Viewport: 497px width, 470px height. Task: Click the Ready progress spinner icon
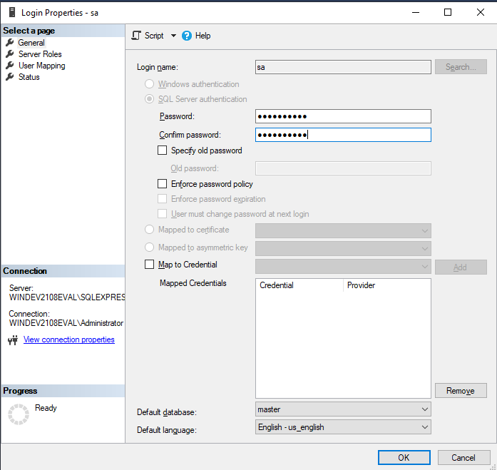[x=19, y=414]
